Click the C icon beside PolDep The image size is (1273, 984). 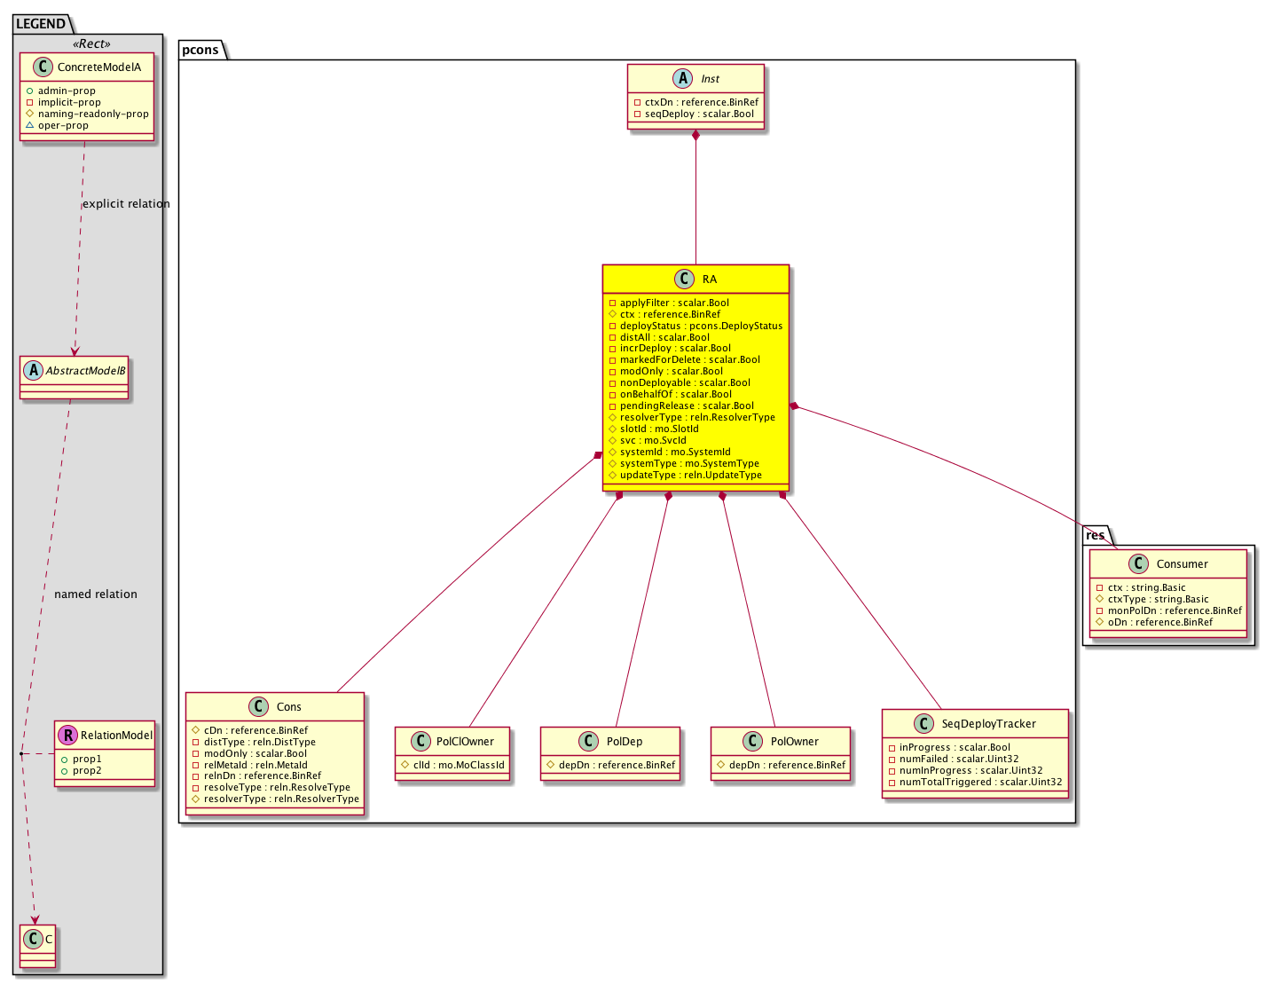(588, 742)
